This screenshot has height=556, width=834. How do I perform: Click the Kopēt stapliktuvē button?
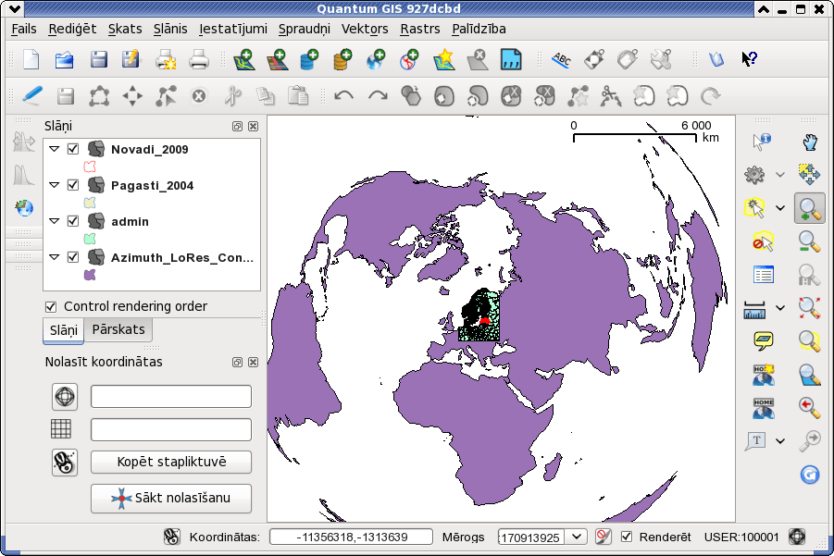click(x=171, y=462)
